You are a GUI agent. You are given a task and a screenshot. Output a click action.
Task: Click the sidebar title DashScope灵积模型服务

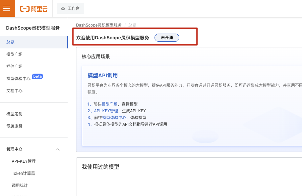point(33,28)
